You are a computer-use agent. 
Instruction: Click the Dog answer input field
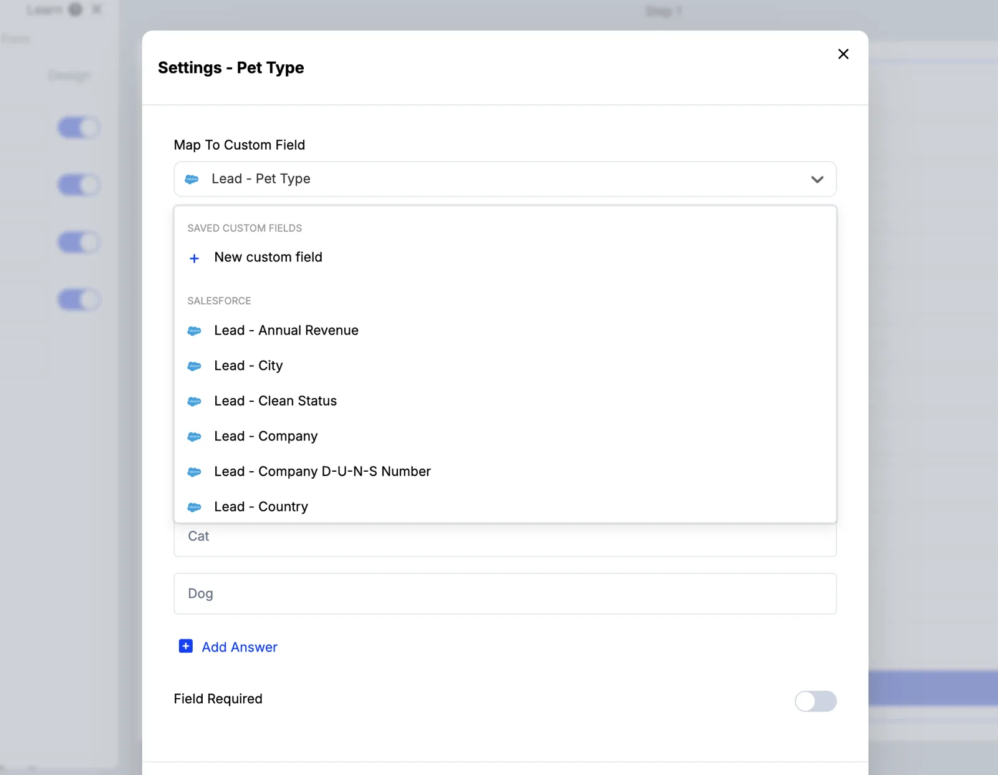(x=505, y=593)
